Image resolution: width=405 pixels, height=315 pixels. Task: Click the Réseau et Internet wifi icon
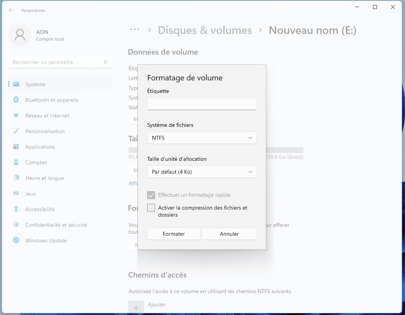pos(16,116)
